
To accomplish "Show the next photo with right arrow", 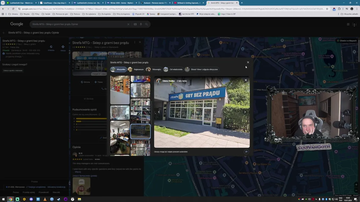I will pos(245,112).
